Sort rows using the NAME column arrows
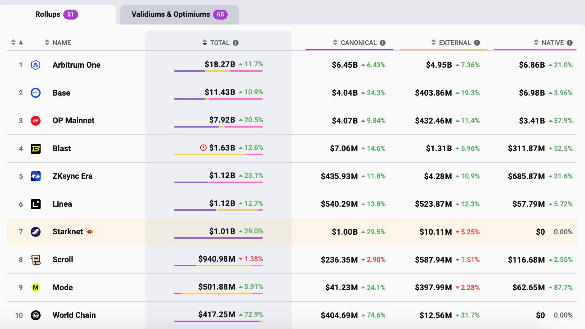This screenshot has height=329, width=585. tap(47, 43)
